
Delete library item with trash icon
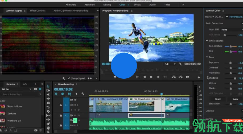tap(40, 130)
